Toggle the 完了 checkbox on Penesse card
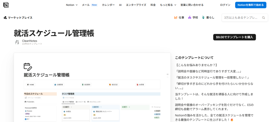This screenshot has height=122, width=270. pyautogui.click(x=26, y=119)
